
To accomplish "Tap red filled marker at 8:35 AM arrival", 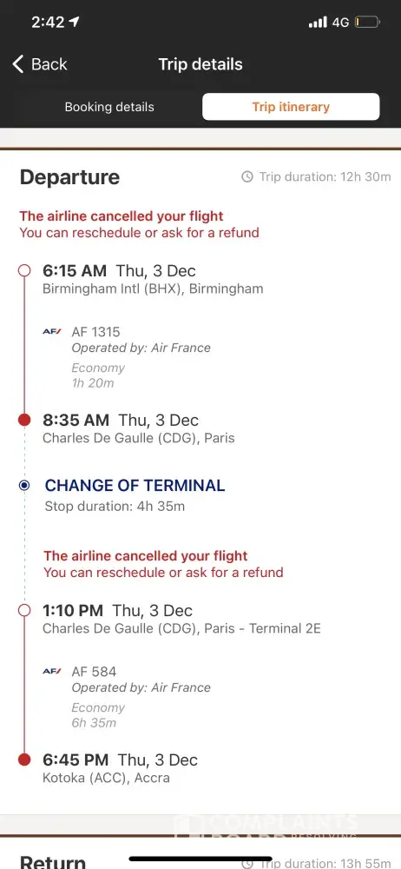I will [x=24, y=420].
